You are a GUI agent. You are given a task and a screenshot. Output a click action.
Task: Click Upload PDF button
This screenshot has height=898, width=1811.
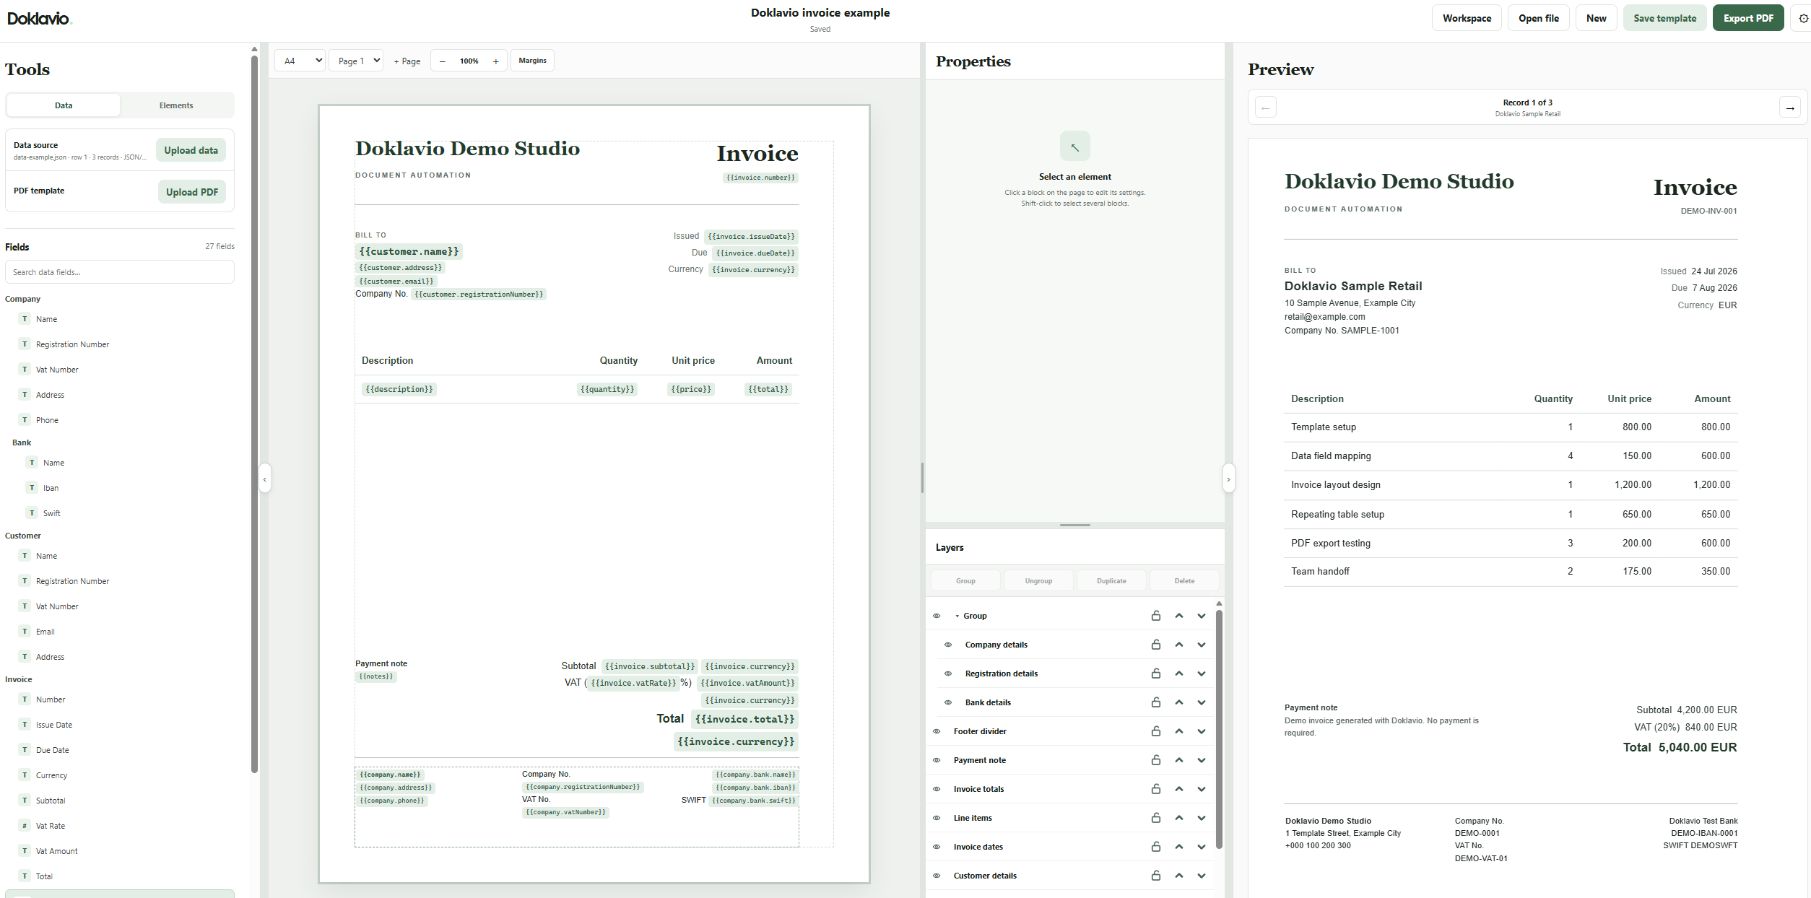tap(191, 192)
